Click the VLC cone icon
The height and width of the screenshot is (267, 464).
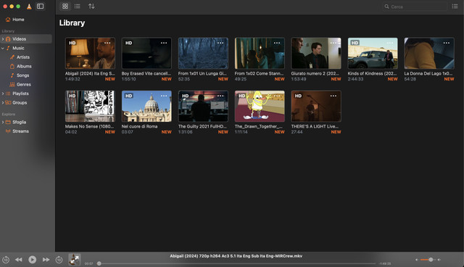tap(29, 7)
